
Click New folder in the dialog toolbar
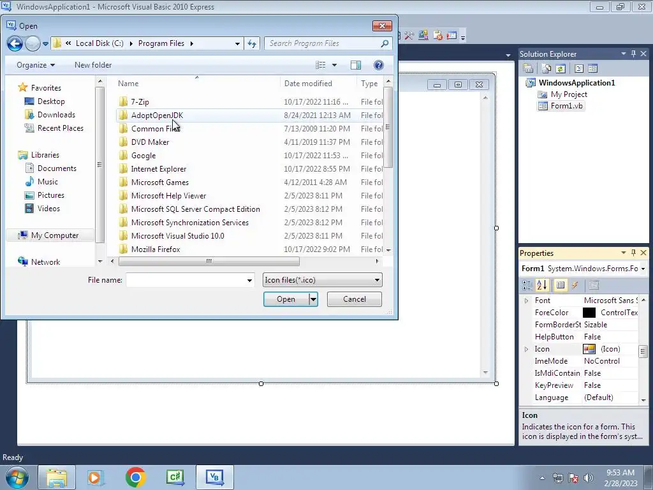[93, 65]
